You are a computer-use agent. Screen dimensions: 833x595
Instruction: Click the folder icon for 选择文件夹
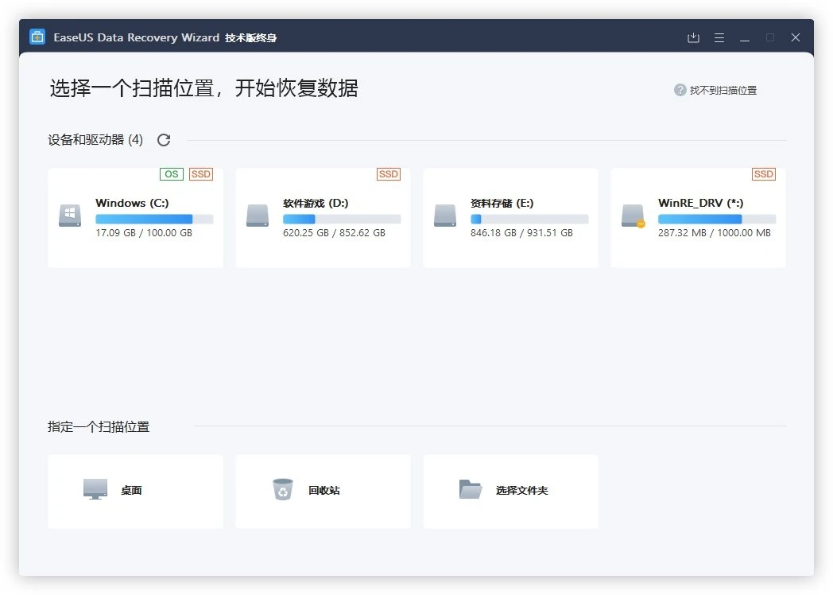[x=471, y=489]
